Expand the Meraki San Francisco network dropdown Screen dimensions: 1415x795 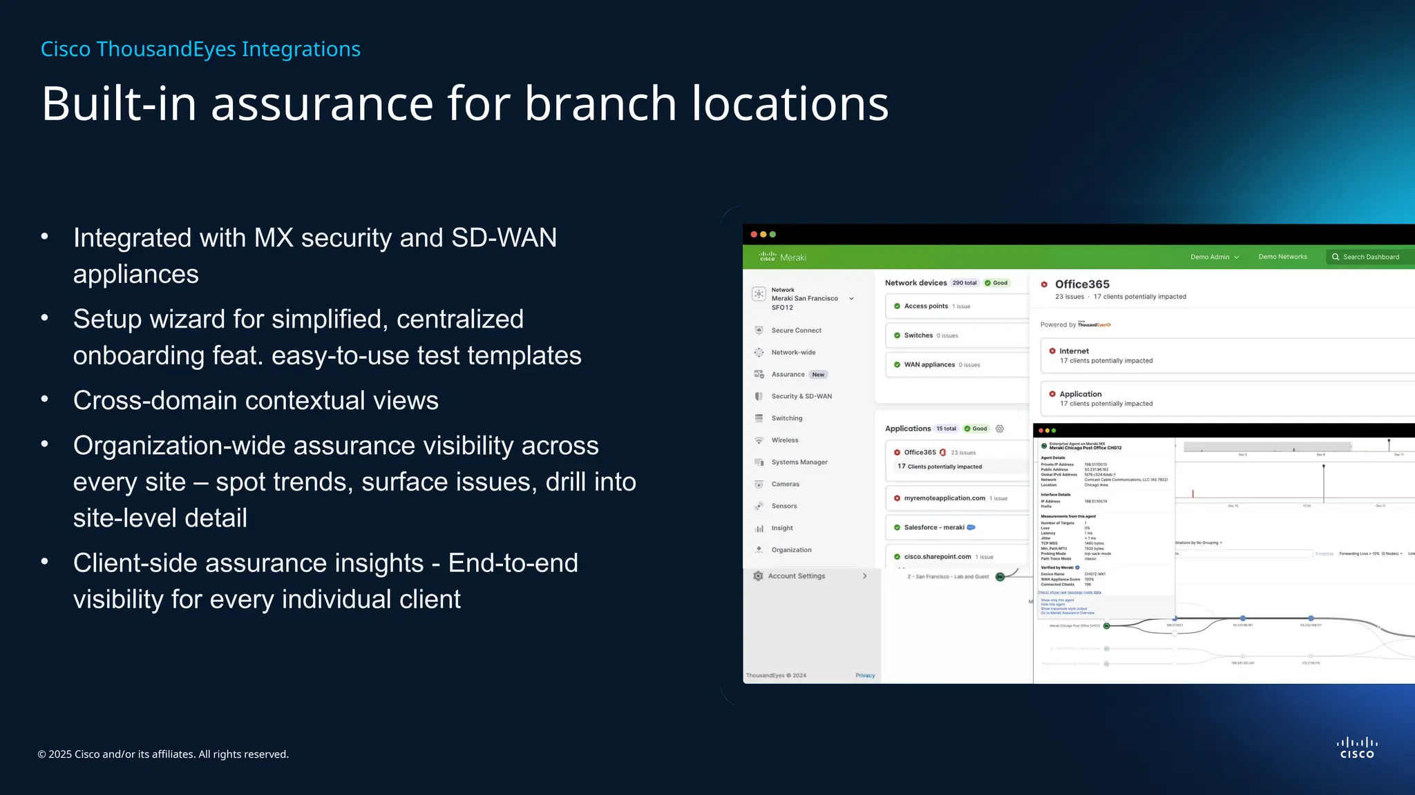pyautogui.click(x=851, y=299)
